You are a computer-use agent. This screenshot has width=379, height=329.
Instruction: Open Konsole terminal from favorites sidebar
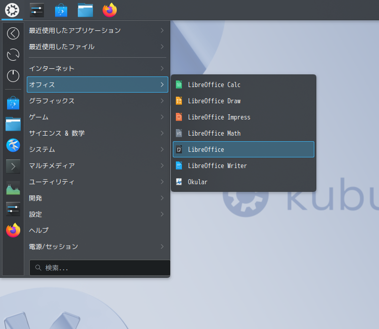[13, 167]
